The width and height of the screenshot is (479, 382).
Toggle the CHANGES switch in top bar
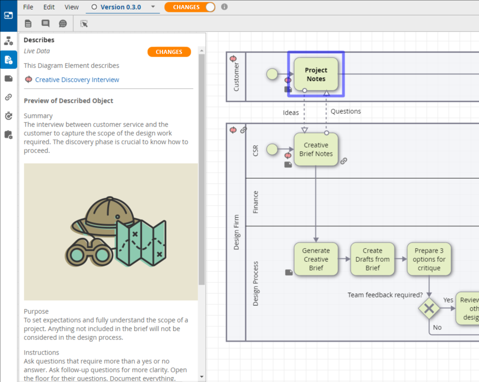click(190, 7)
